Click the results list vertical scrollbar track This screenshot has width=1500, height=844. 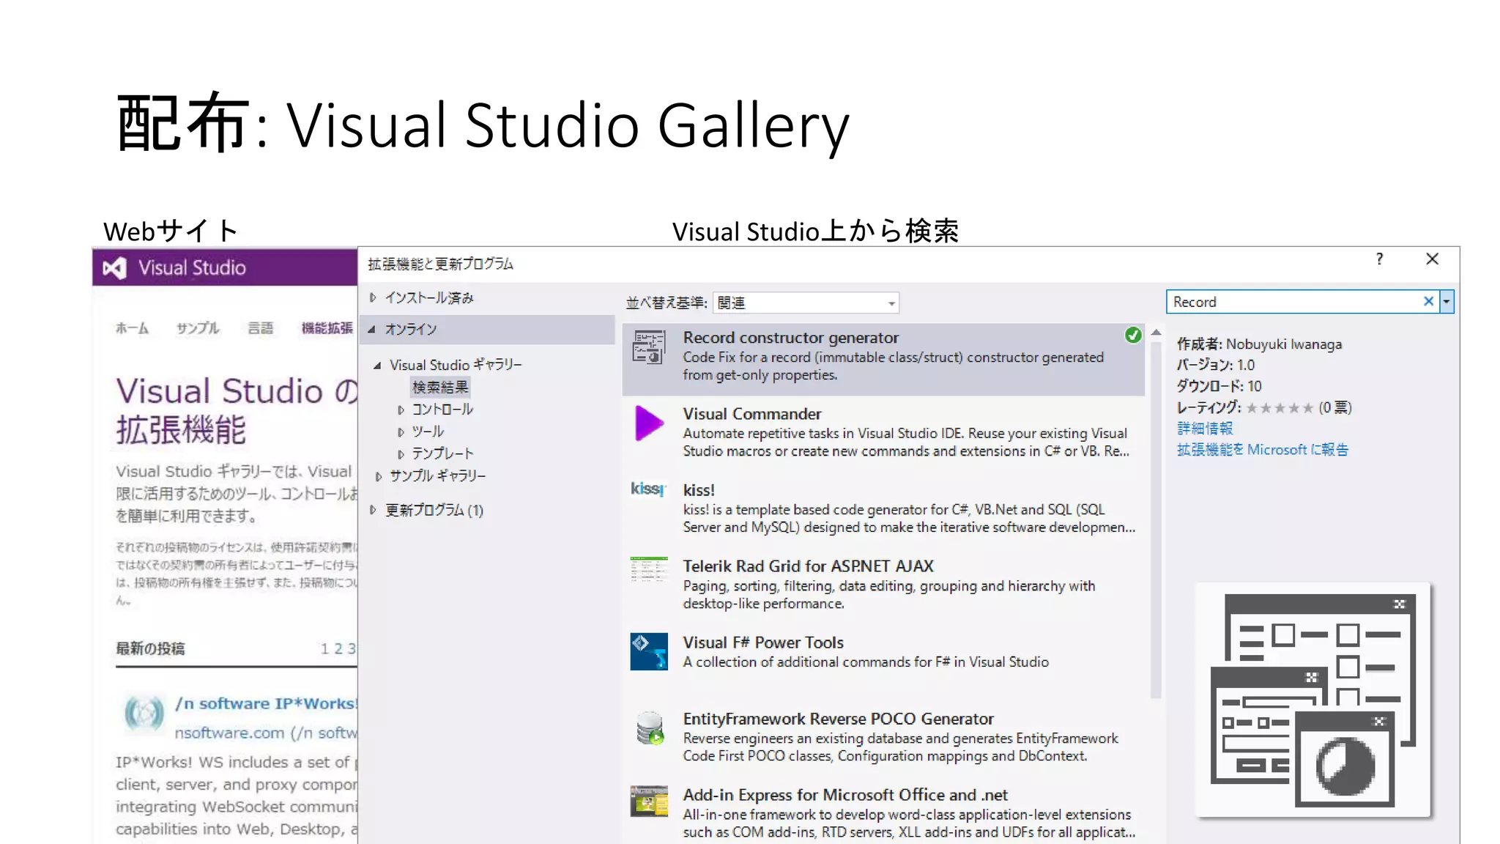tap(1156, 520)
